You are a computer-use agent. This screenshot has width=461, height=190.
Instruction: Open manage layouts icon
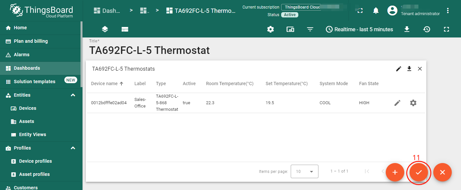point(125,29)
